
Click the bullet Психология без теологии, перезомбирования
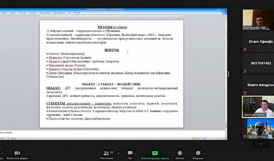pyautogui.click(x=78, y=119)
